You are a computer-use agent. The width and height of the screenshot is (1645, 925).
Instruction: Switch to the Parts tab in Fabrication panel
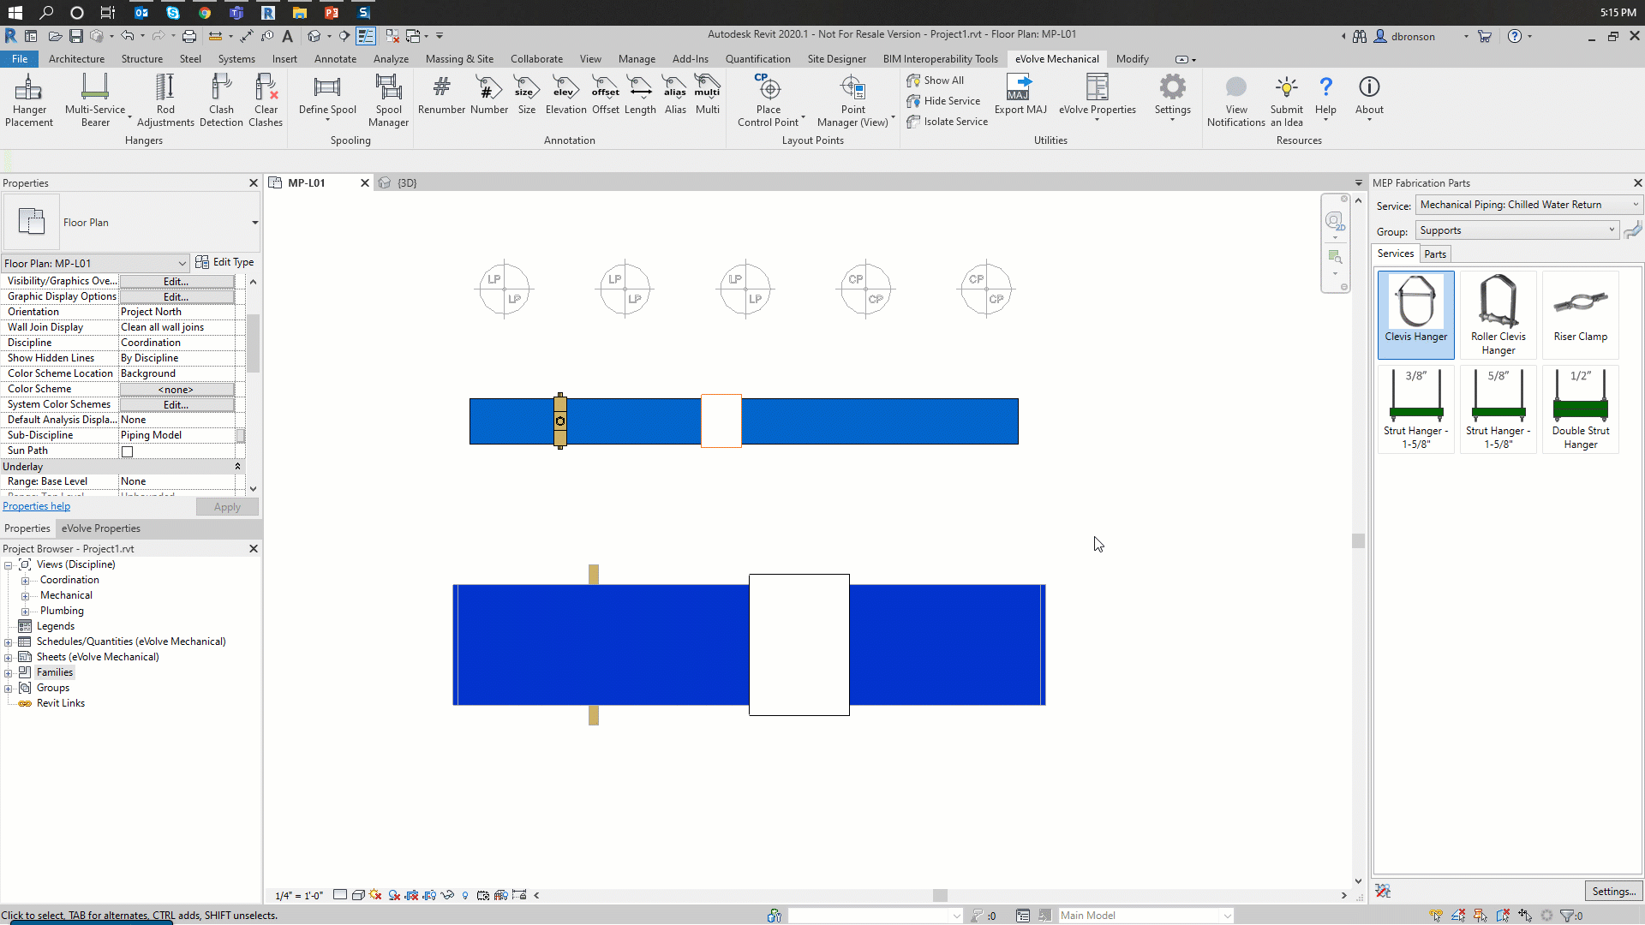tap(1435, 254)
